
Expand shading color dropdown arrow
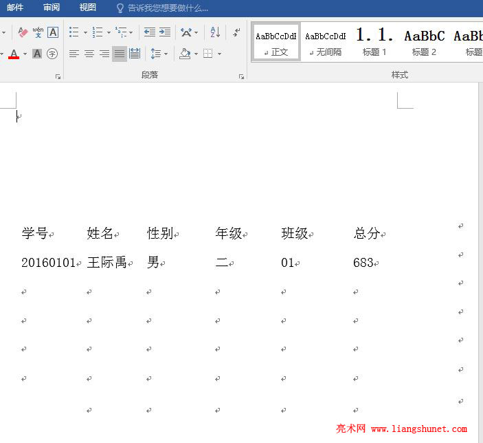(x=196, y=54)
